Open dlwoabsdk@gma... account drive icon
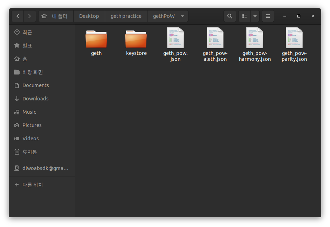The image size is (330, 227). (17, 168)
